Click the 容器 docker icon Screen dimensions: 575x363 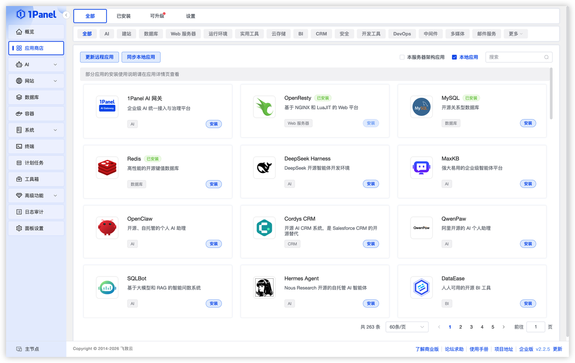click(19, 113)
